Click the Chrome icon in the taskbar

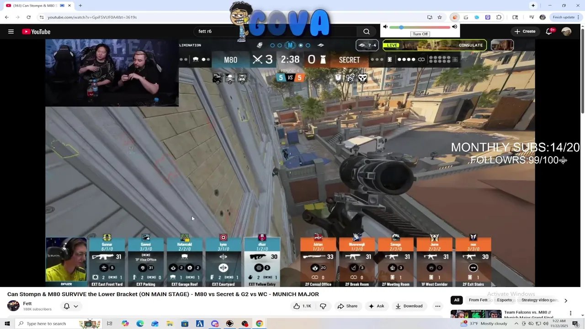(x=260, y=324)
